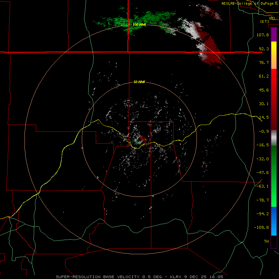The image size is (279, 279).
Task: Click the 107.8 value on velocity scale
Action: 263,35
